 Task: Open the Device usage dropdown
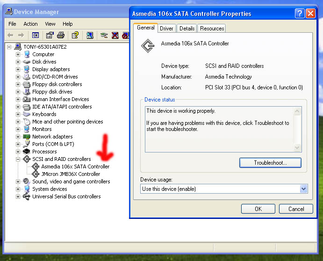pos(303,189)
